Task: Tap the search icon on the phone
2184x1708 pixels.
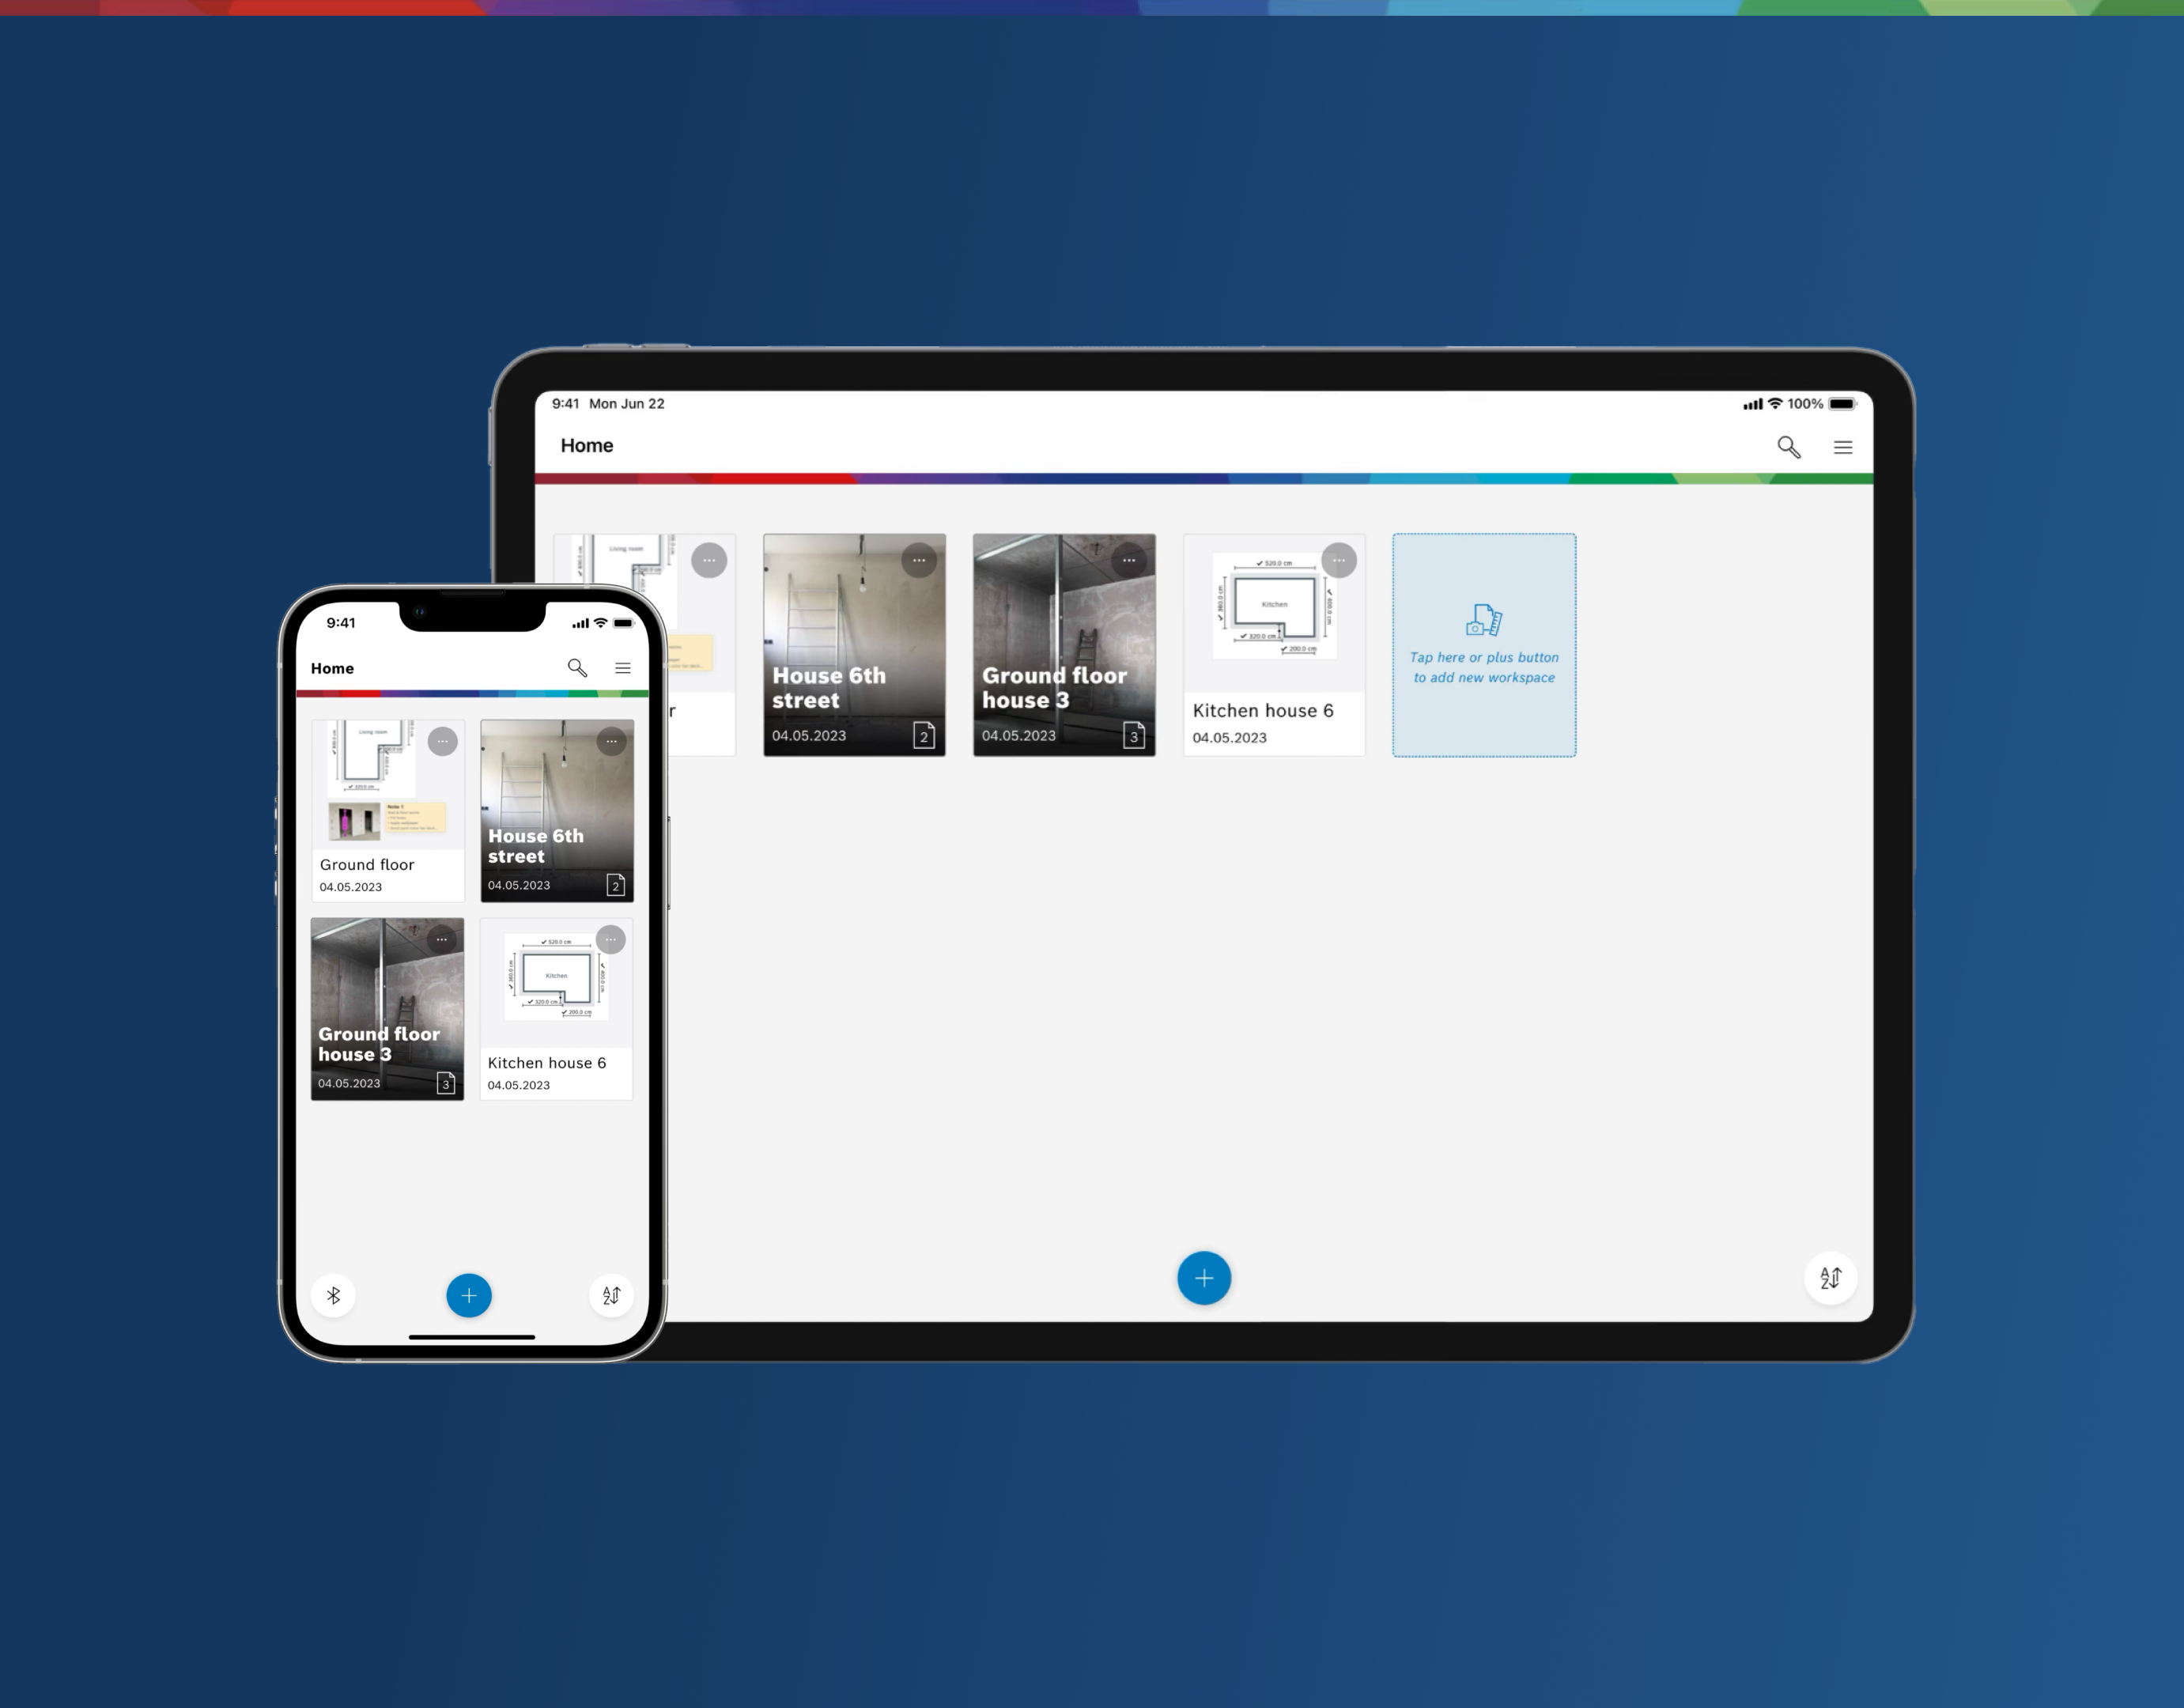Action: click(577, 668)
